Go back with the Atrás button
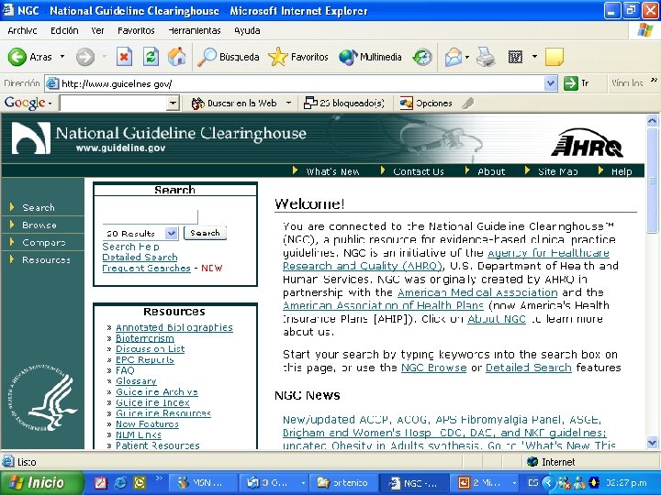The image size is (661, 495). point(30,57)
